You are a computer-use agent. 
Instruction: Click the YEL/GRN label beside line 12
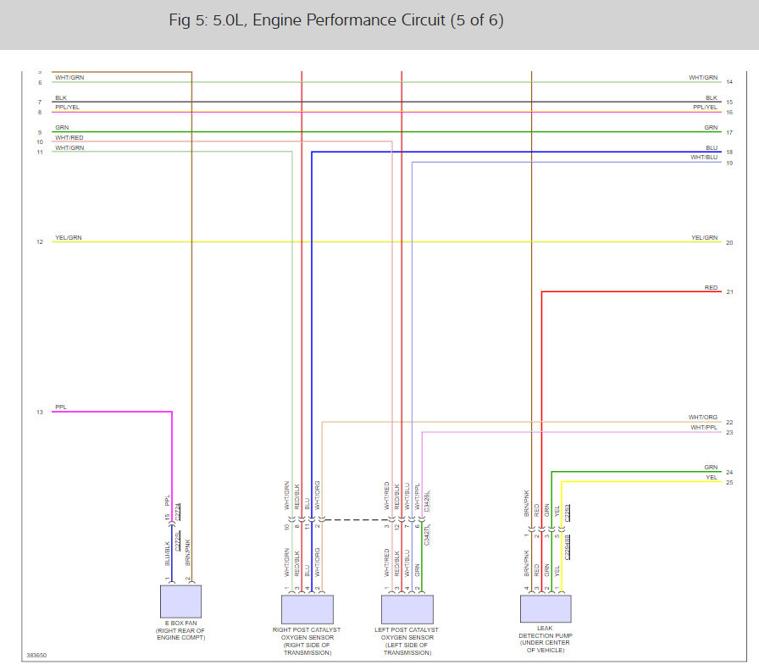click(69, 238)
